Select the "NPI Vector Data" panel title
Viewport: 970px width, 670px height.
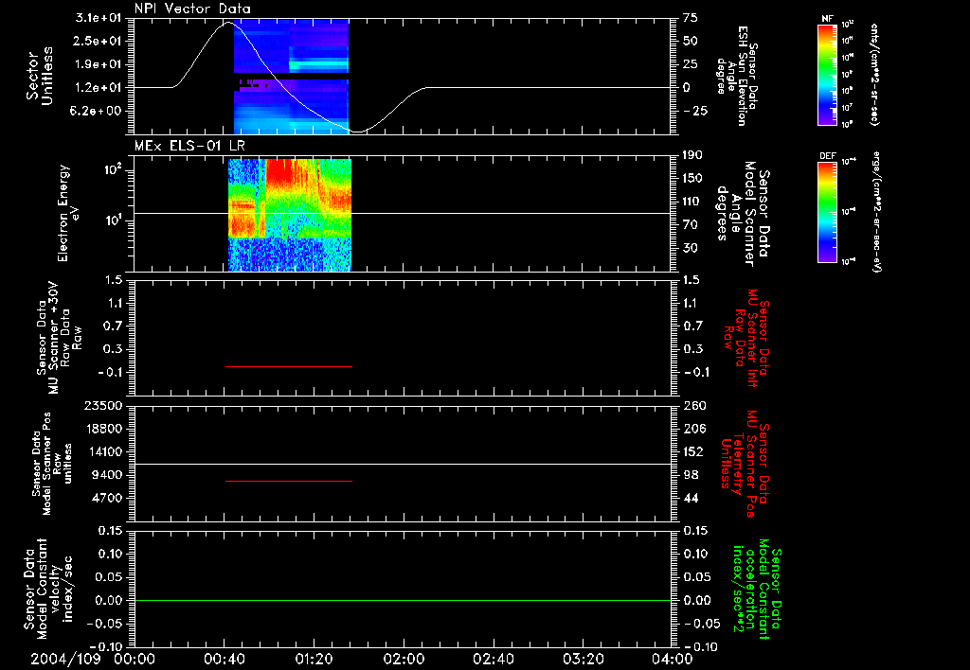point(192,9)
